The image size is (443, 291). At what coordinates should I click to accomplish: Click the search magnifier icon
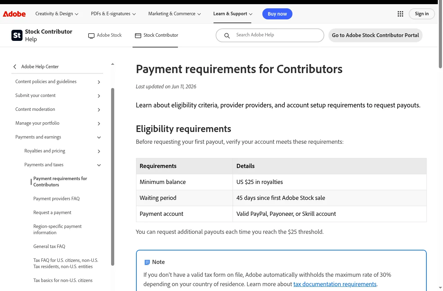coord(227,35)
